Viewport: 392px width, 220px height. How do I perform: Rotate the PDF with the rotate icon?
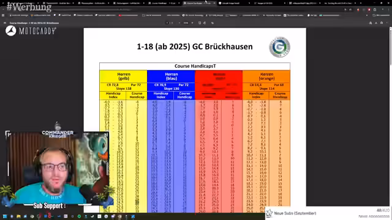click(205, 23)
